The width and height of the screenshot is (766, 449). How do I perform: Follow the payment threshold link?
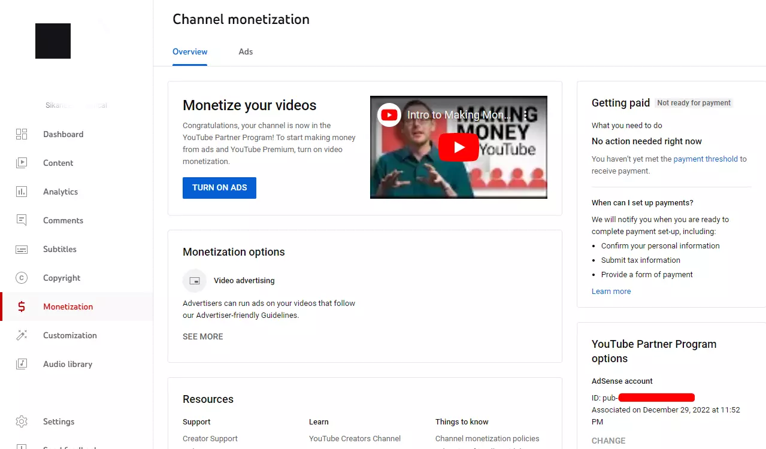click(x=706, y=159)
